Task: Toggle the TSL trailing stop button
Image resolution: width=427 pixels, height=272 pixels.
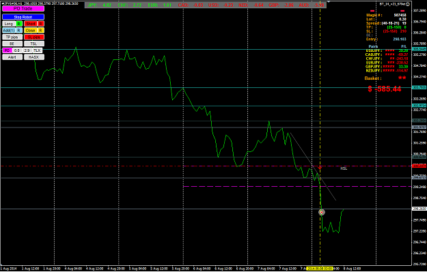Action: [x=34, y=44]
